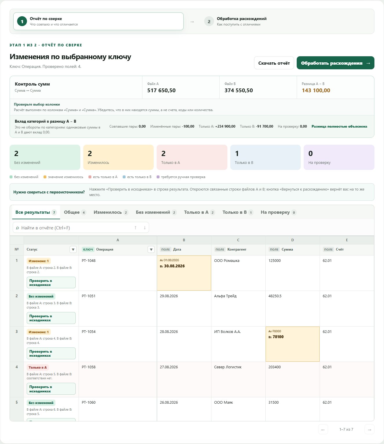Select step 1 Отчёт по сверке
This screenshot has width=384, height=444.
click(98, 21)
